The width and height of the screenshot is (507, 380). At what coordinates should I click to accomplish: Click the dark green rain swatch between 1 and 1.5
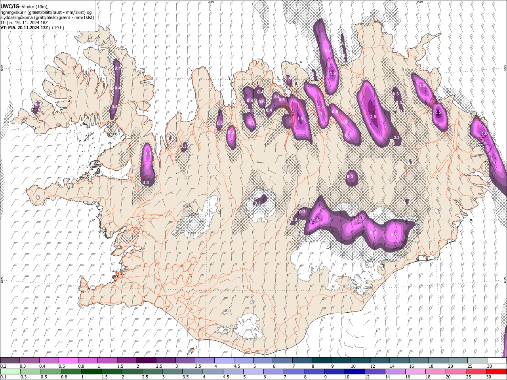91,371
